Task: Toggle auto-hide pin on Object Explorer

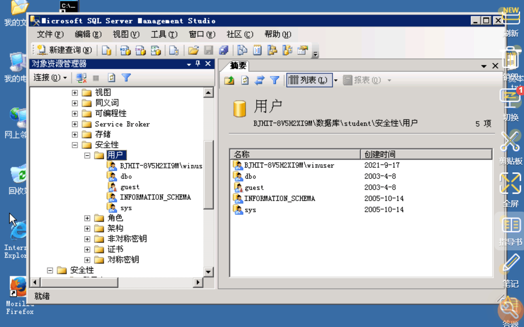Action: point(198,64)
